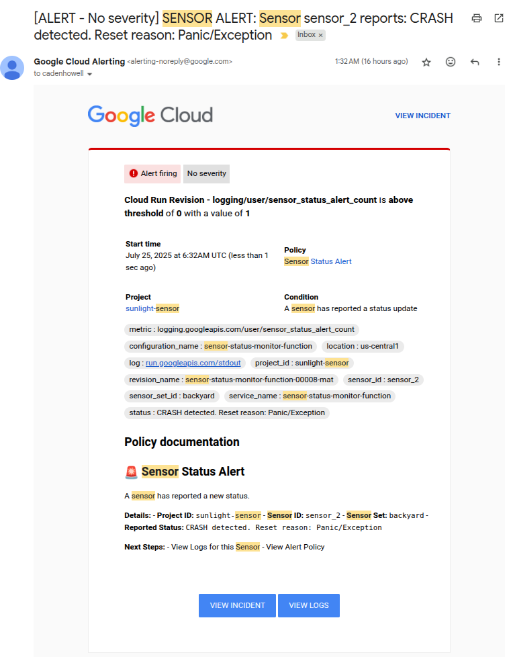This screenshot has height=657, width=509.
Task: Open VIEW INCIDENT link at top right
Action: (x=422, y=116)
